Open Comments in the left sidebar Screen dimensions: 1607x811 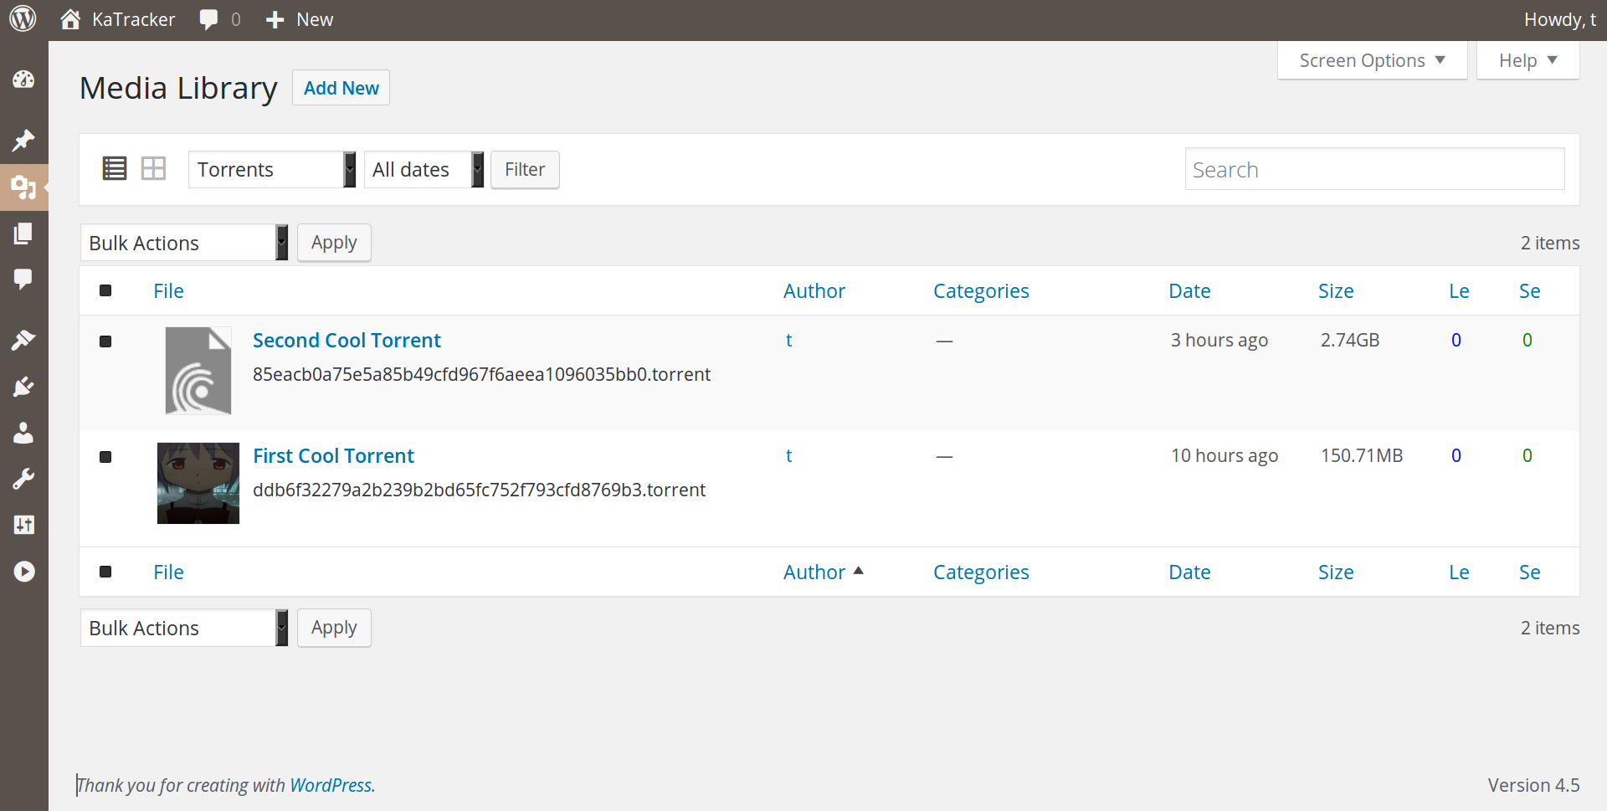click(23, 279)
